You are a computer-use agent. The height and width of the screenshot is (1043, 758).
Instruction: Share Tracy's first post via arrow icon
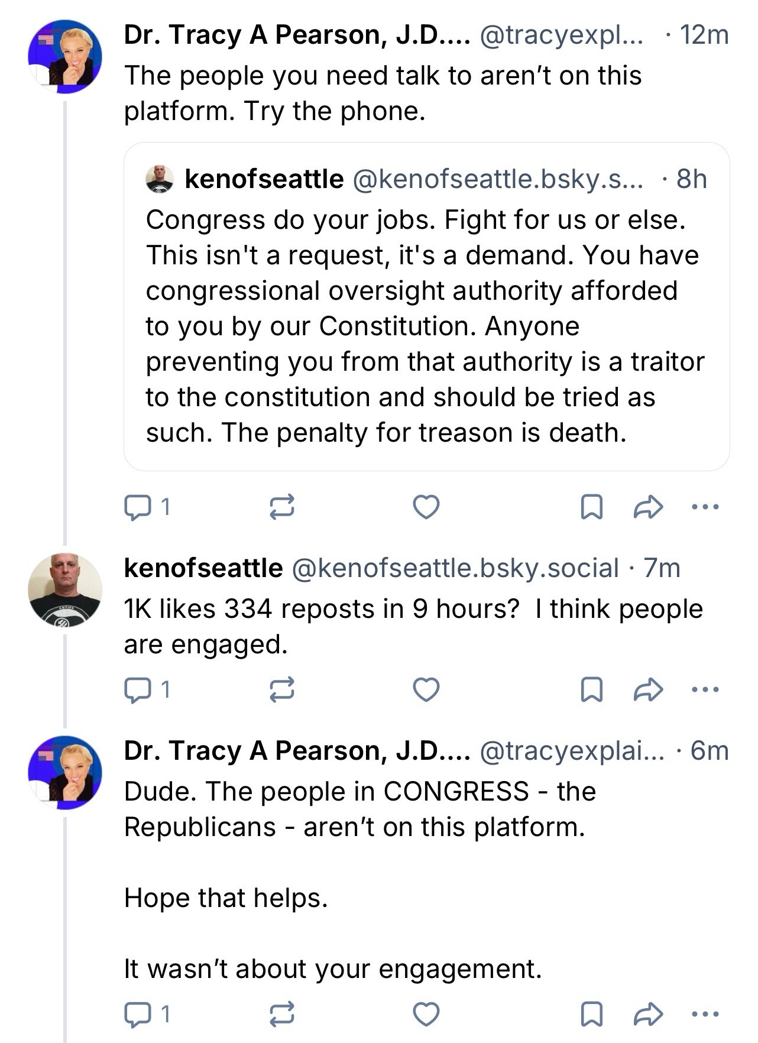point(648,507)
